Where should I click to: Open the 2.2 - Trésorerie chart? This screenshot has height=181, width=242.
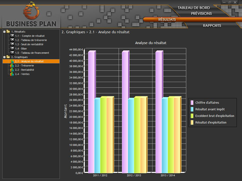pos(25,65)
